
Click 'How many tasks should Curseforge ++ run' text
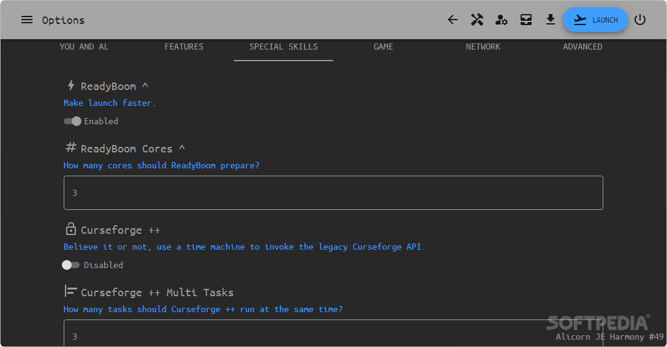pos(203,310)
